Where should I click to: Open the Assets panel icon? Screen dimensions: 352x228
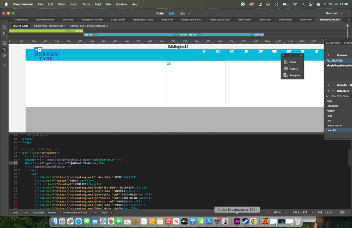click(x=285, y=69)
